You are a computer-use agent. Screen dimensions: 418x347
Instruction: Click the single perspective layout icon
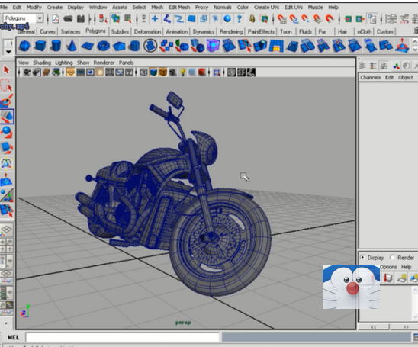6,230
